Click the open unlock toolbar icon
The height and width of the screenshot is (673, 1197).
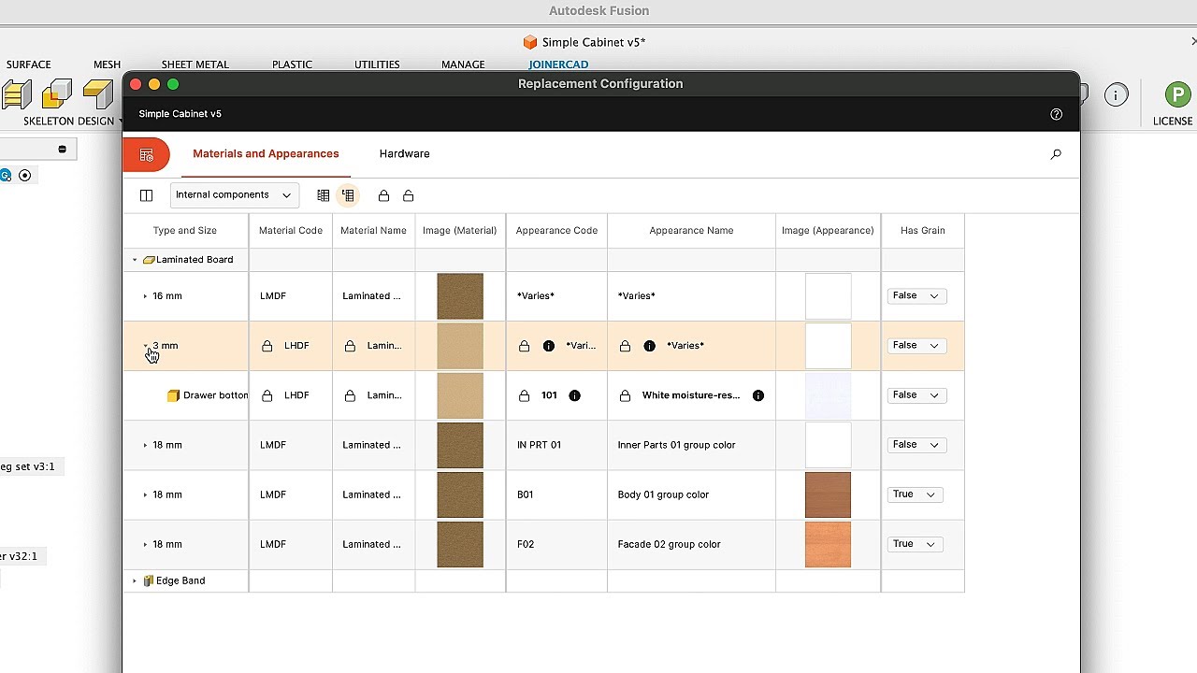coord(408,195)
